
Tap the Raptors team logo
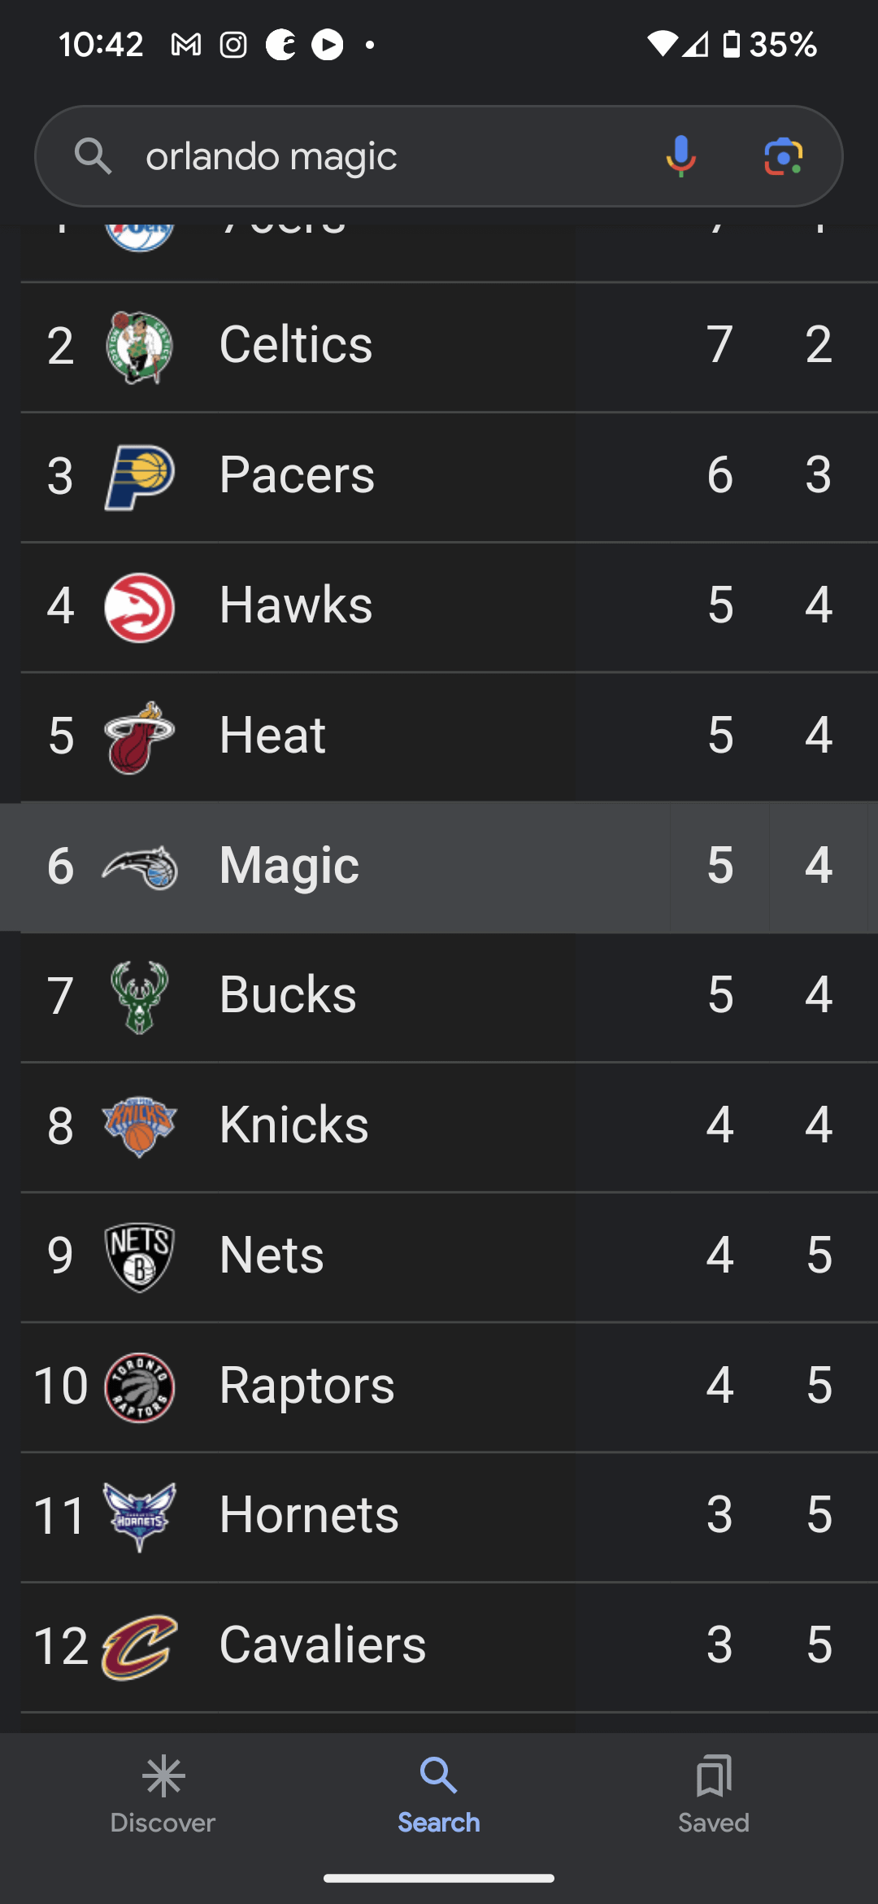click(140, 1387)
